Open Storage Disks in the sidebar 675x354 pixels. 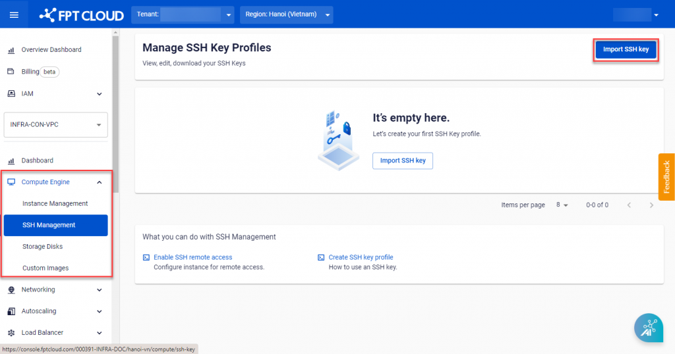point(42,247)
